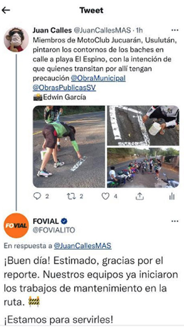Open photo of white-outlined pothole
This screenshot has height=328, width=184.
[143, 125]
